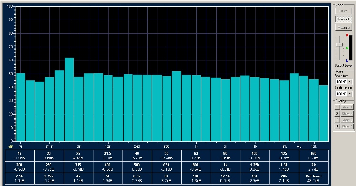The height and width of the screenshot is (186, 356).
Task: Select the 6.3k band cell
Action: (x=137, y=178)
